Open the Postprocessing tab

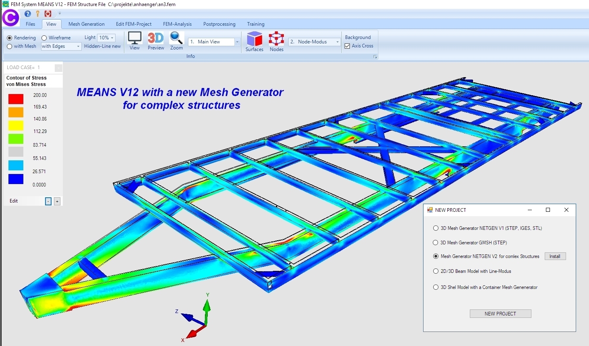pos(219,24)
